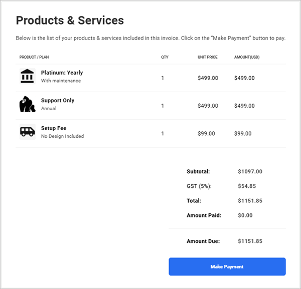Click the van icon for Setup Fee

click(x=28, y=132)
